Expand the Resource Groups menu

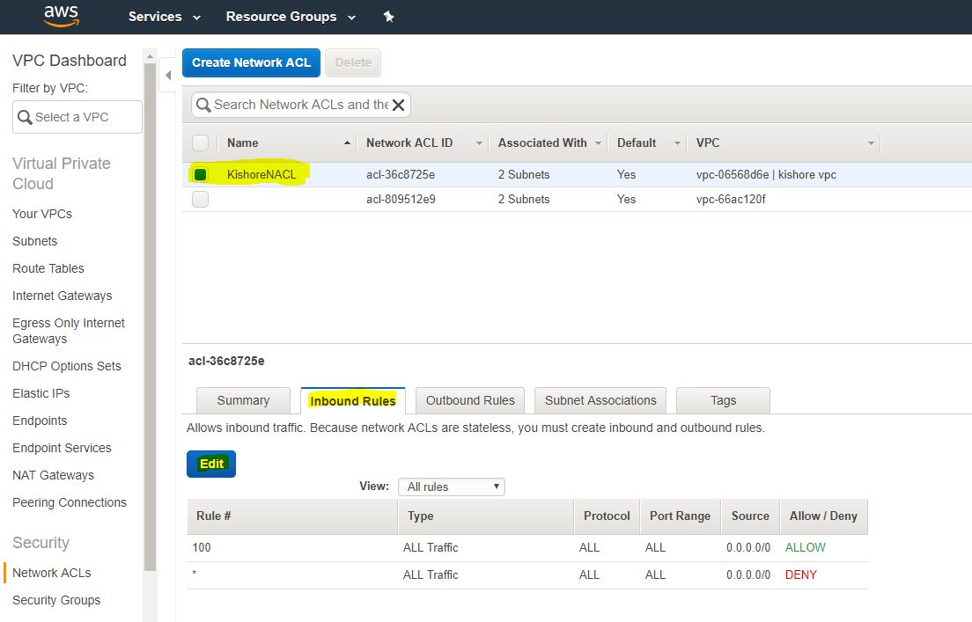[291, 17]
